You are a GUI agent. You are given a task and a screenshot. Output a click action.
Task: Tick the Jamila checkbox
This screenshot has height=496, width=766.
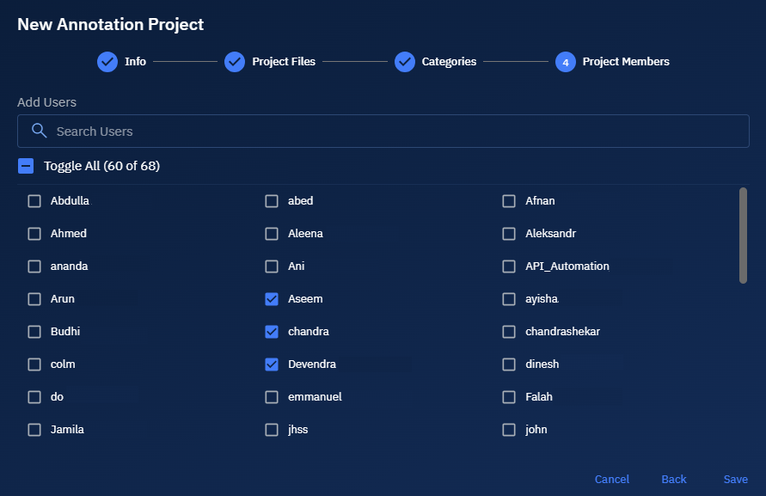[x=34, y=430]
